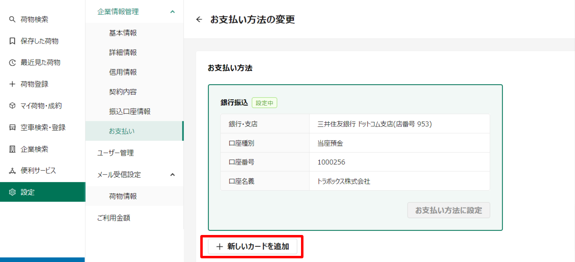The image size is (575, 262).
Task: Click the トラボックス株式会社 account holder value
Action: coord(344,181)
